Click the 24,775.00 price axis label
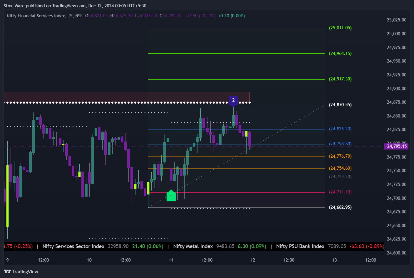 [397, 157]
